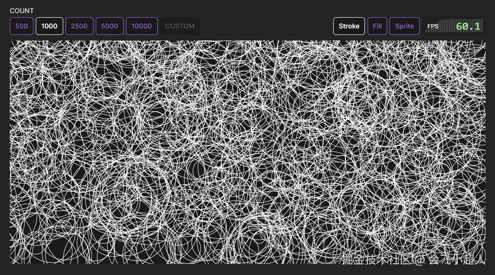Screen dimensions: 495x275
Task: Select the 1000 count option
Action: (49, 26)
